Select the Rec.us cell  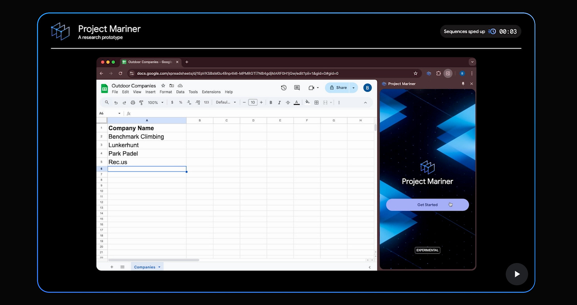tap(147, 162)
